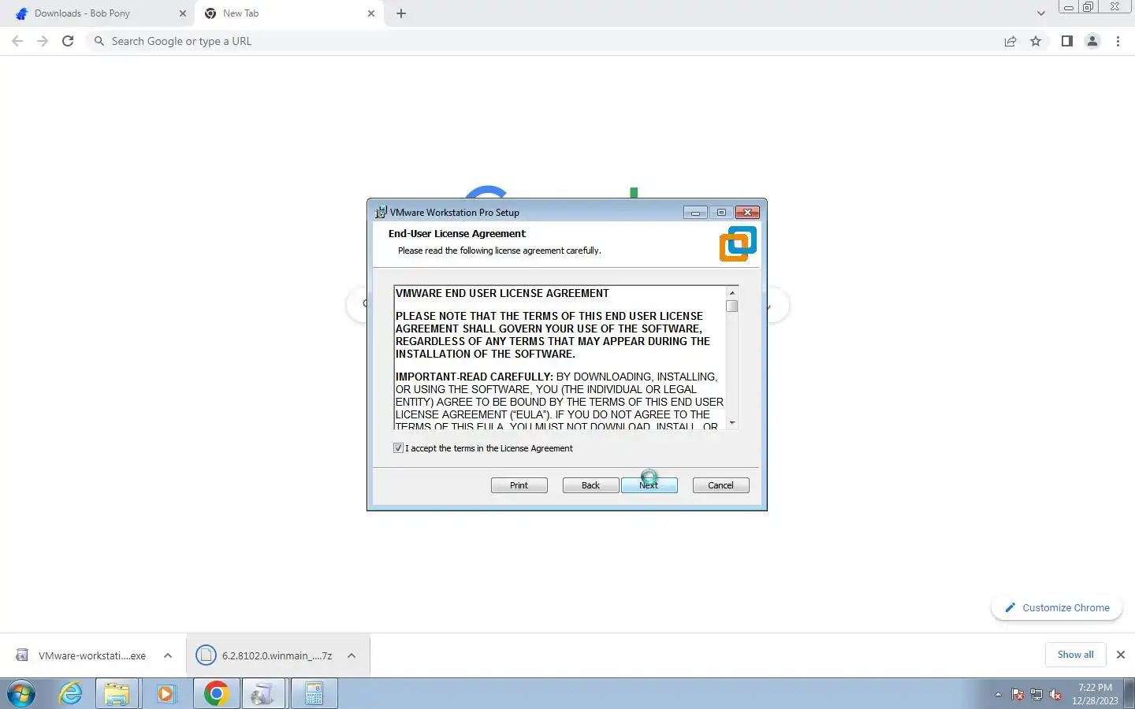Open a new browser tab with plus
This screenshot has height=709, width=1135.
click(401, 13)
